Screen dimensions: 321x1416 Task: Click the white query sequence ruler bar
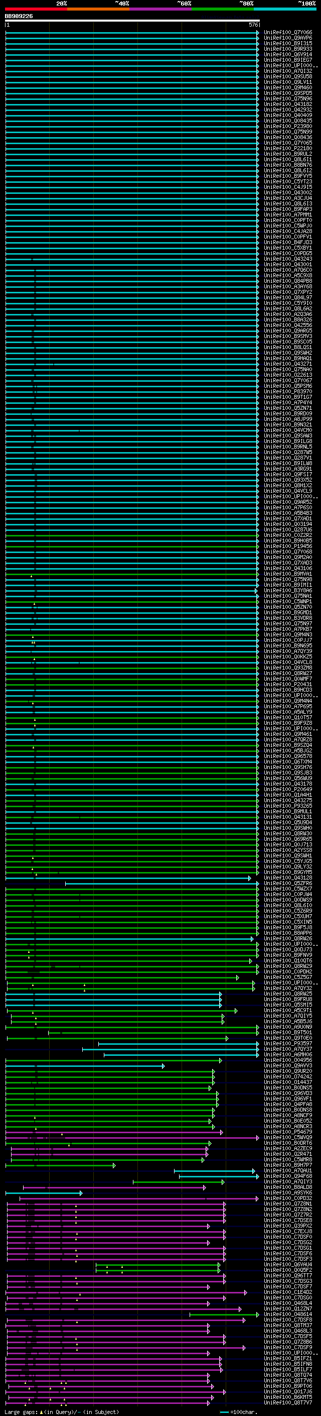(132, 21)
